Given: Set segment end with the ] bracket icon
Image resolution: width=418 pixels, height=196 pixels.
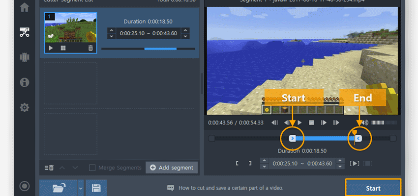Looking at the screenshot, I should click(x=250, y=163).
